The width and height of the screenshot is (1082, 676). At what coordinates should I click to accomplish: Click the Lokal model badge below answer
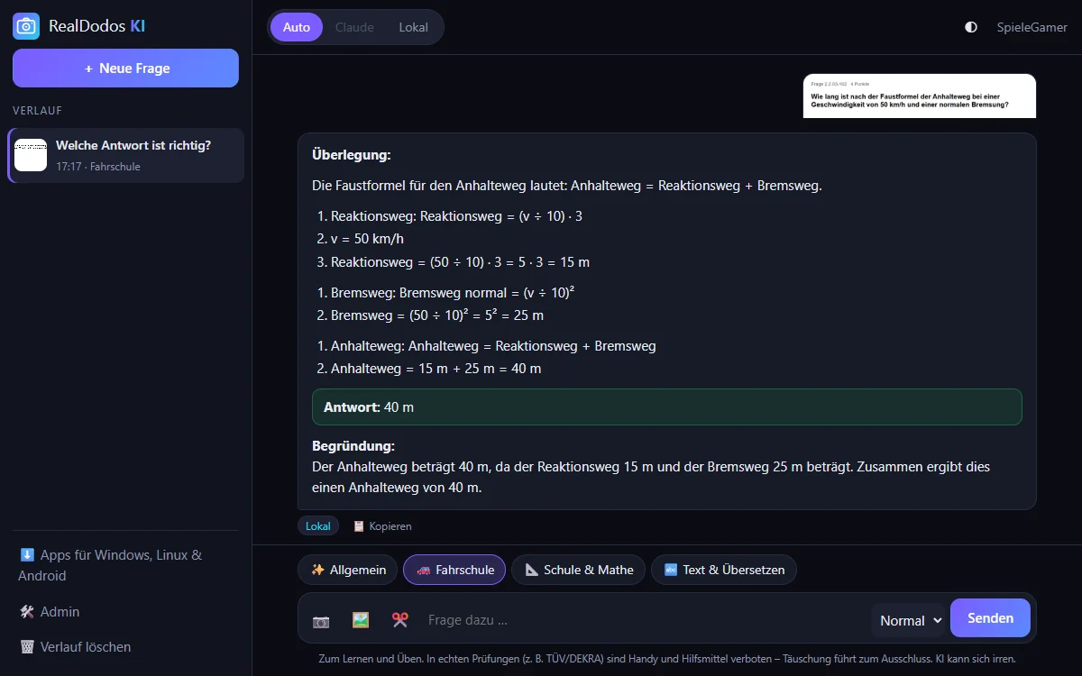click(x=318, y=525)
